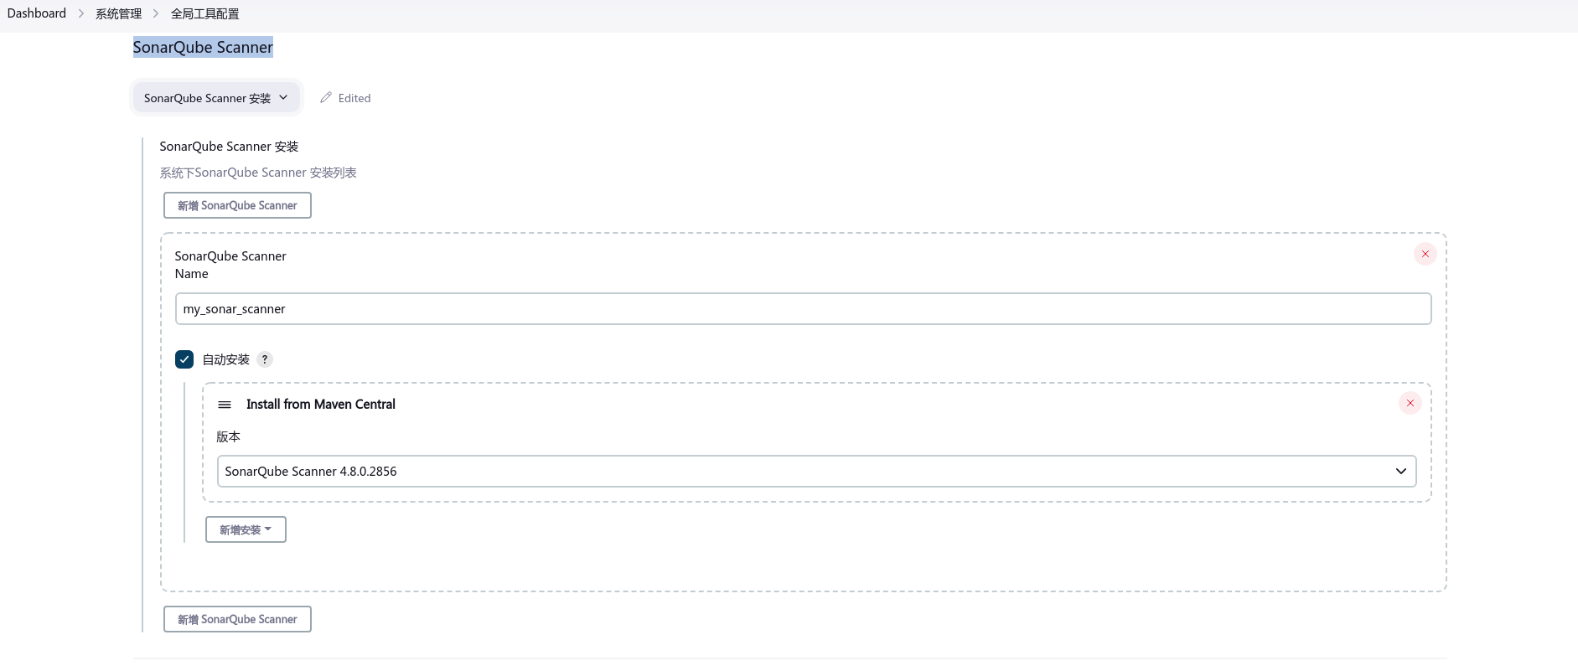Screen dimensions: 1578x671
Task: Click the Install from Maven Central title
Action: coord(320,405)
